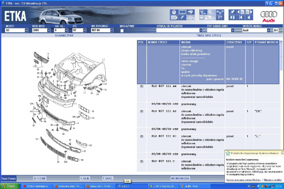Open the ELSA icon in the toolbar
Viewport: 284px width, 189px height.
203,12
